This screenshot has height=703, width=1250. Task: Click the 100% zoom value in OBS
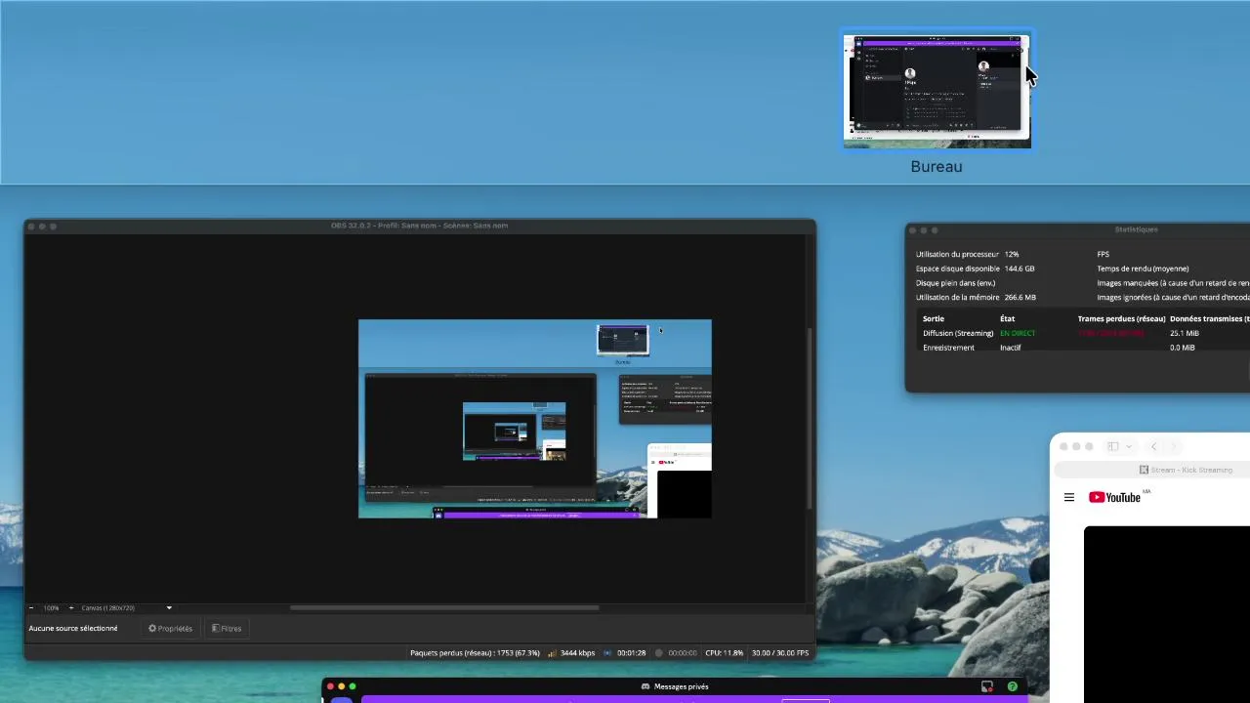point(51,607)
